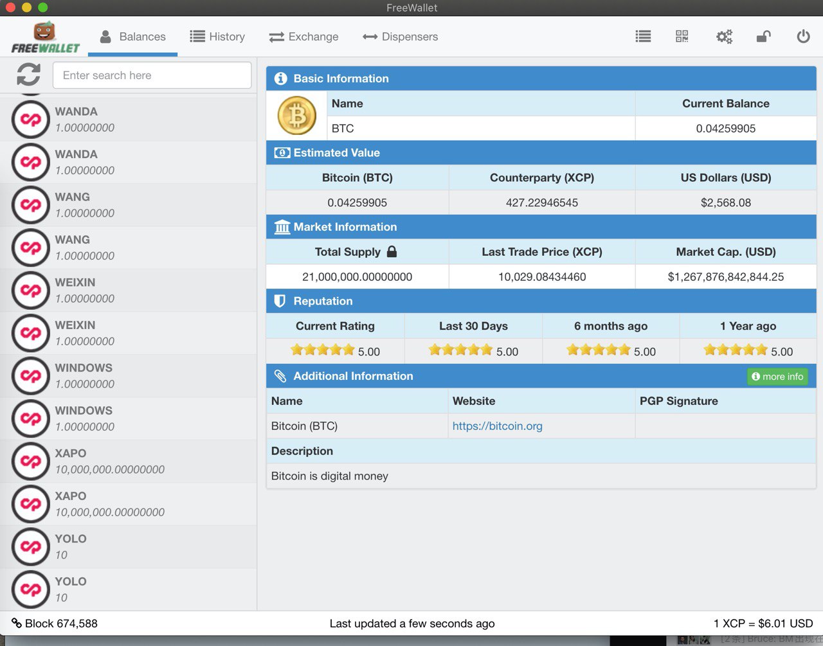
Task: Click the info icon beside Basic Information
Action: point(280,78)
